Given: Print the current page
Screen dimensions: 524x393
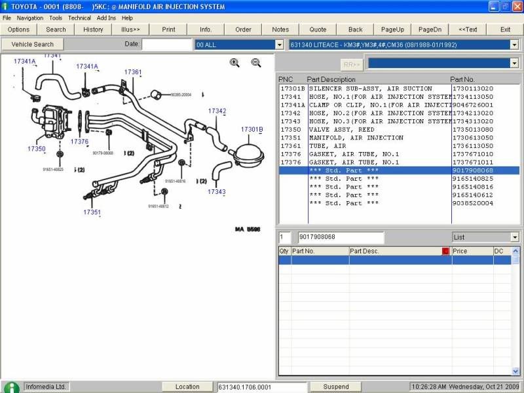Looking at the screenshot, I should click(x=168, y=29).
